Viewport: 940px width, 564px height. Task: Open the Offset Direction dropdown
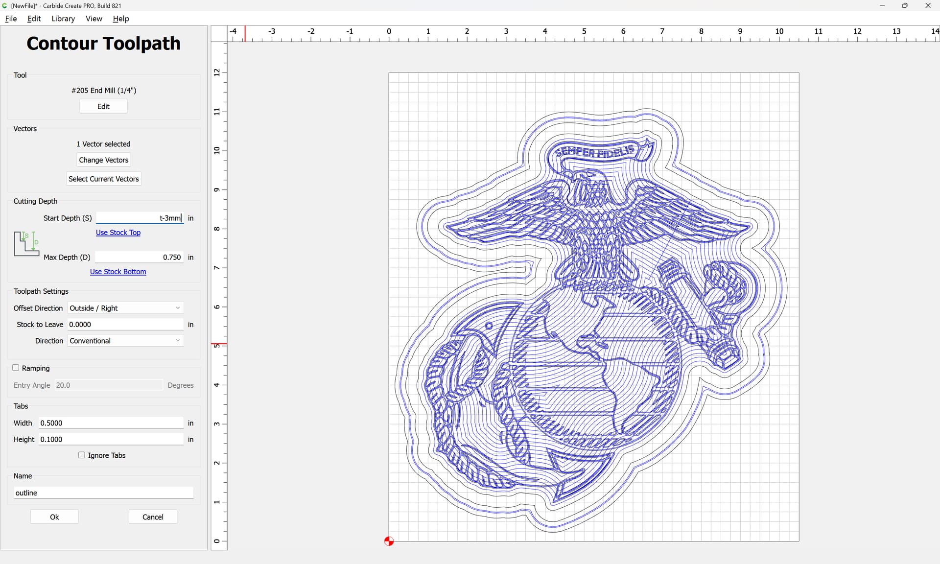pos(125,308)
